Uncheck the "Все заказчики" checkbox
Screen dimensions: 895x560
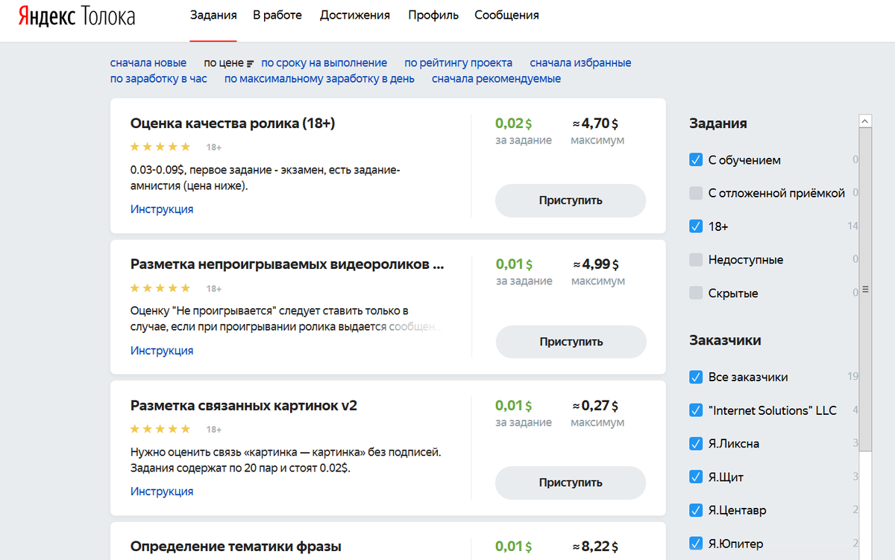696,377
